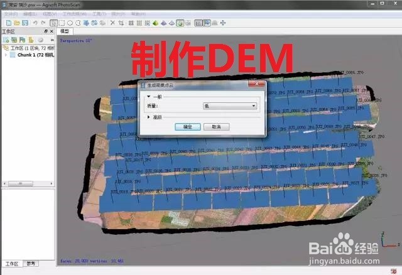
Task: Show dense cloud view
Action: [x=139, y=23]
